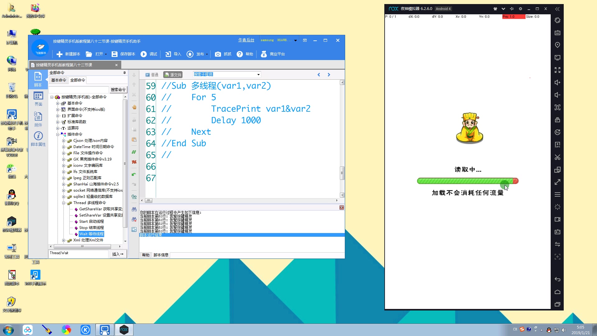Collapse the Thread 多线程命令 node
This screenshot has height=336, width=597.
click(63, 203)
